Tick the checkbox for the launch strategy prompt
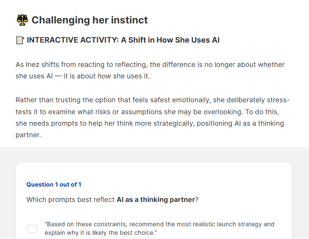This screenshot has width=309, height=239. [x=32, y=228]
